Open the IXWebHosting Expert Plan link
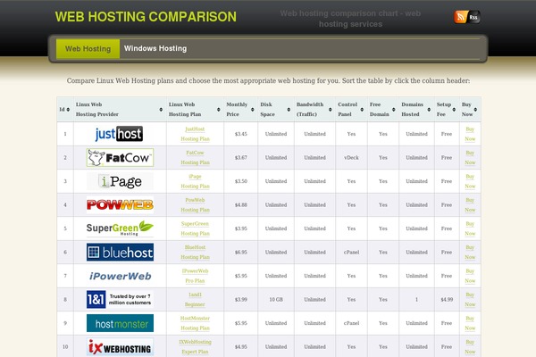This screenshot has height=357, width=536. pyautogui.click(x=195, y=347)
